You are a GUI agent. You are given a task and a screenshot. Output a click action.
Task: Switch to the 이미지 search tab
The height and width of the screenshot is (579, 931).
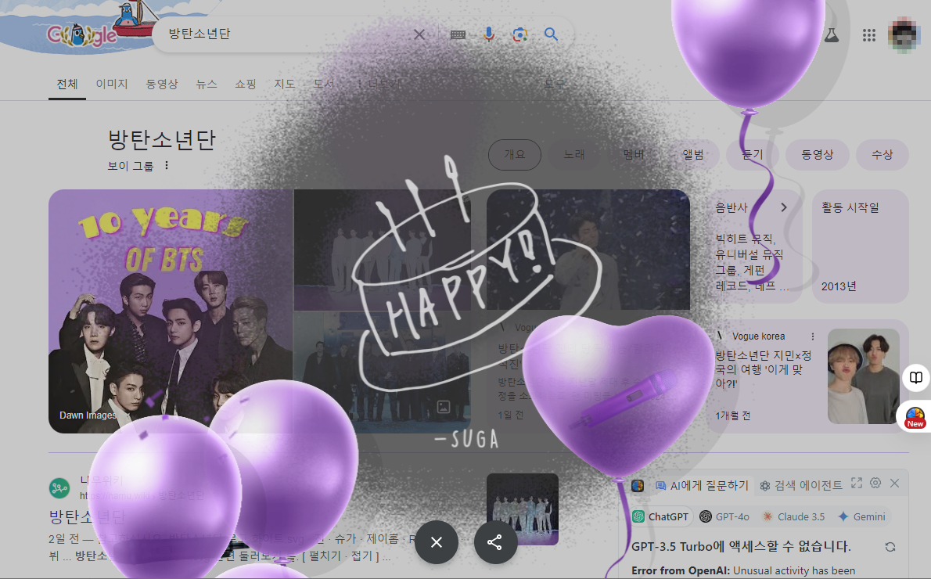click(x=112, y=85)
